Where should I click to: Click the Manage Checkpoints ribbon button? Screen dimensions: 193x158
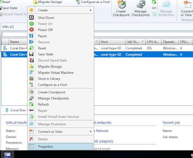pos(141,9)
